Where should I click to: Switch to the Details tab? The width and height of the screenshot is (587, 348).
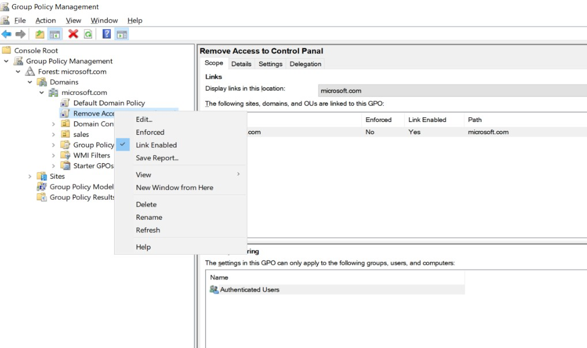[x=241, y=64]
